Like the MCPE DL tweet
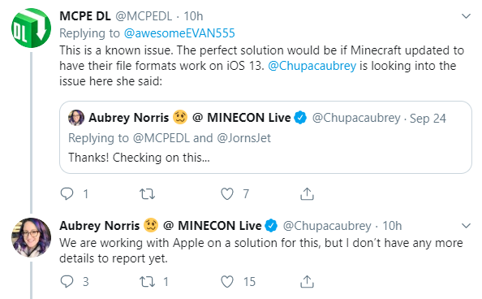 227,194
